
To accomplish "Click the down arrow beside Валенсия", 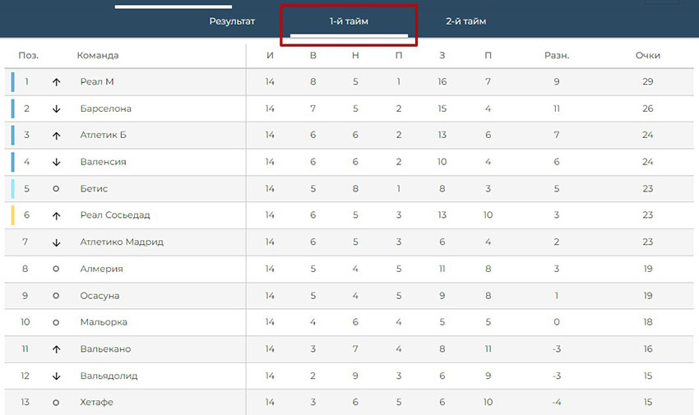I will 56,162.
